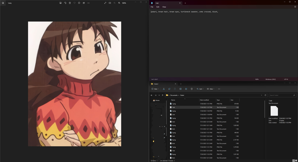Click the full screen arrows icon in Photos
Screen dimensions: 298x162
(x=105, y=3)
